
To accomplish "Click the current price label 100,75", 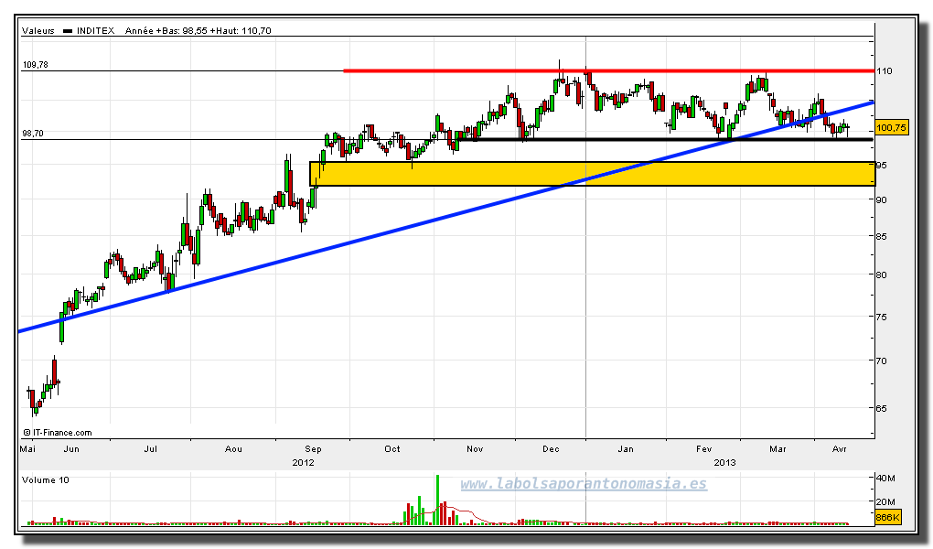I will click(x=892, y=127).
